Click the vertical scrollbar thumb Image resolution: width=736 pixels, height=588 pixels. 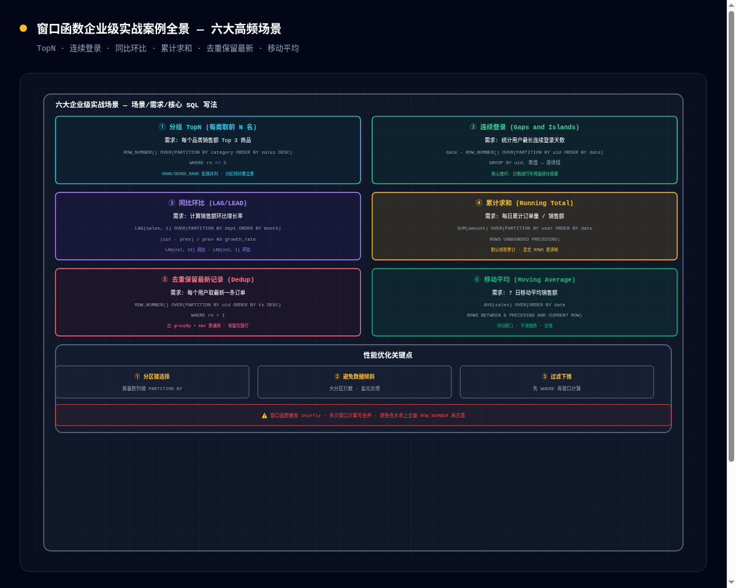point(731,236)
